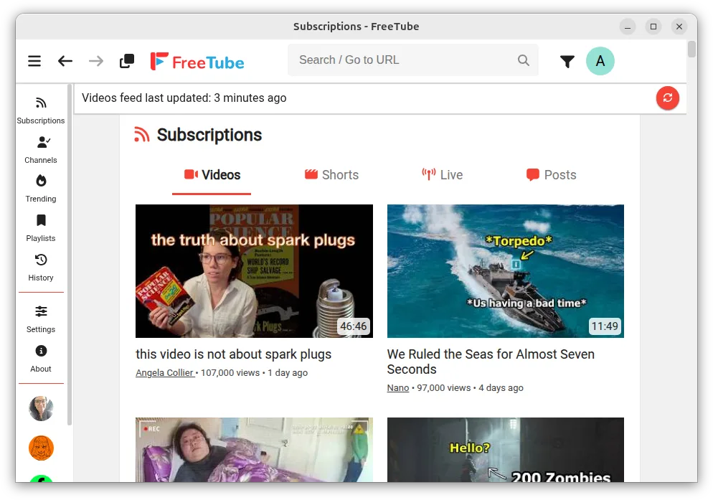Open the profile avatar labeled A
Viewport: 713px width, 500px height.
click(x=600, y=61)
